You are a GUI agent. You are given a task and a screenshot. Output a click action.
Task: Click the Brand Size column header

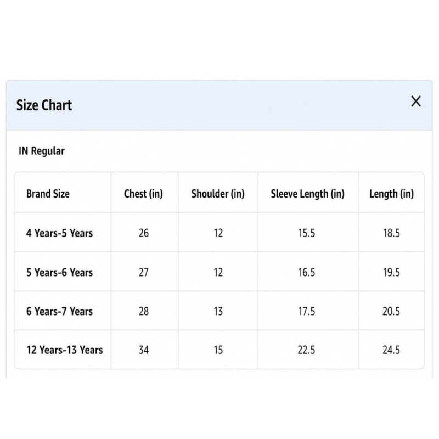[x=48, y=194]
